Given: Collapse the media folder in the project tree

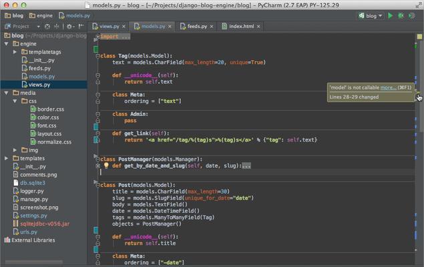Looking at the screenshot, I should 7,93.
